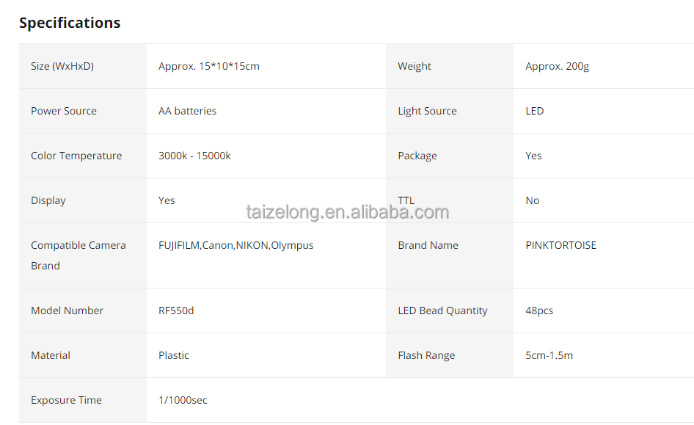The height and width of the screenshot is (425, 694).
Task: Click the Flash Range label
Action: click(x=426, y=355)
